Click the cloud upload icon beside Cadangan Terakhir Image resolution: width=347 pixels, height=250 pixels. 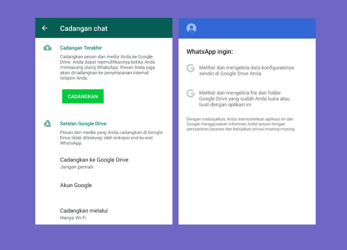(x=48, y=48)
